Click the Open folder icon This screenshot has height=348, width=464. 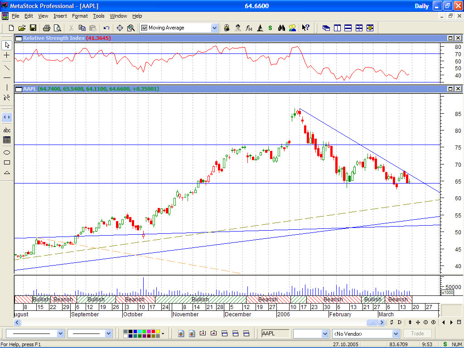pyautogui.click(x=22, y=28)
